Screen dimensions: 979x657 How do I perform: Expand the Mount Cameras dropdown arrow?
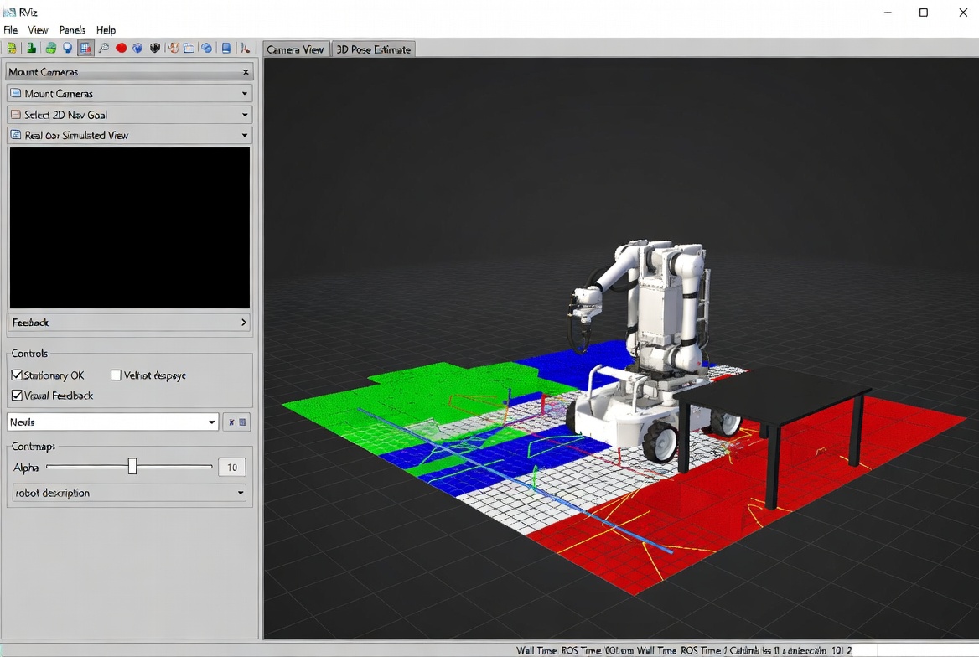[x=244, y=94]
